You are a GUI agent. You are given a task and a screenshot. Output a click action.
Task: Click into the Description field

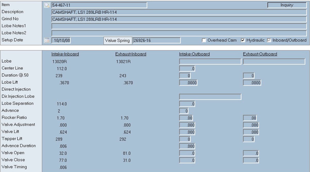coord(179,12)
